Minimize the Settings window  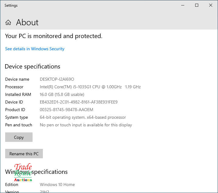click(183, 5)
